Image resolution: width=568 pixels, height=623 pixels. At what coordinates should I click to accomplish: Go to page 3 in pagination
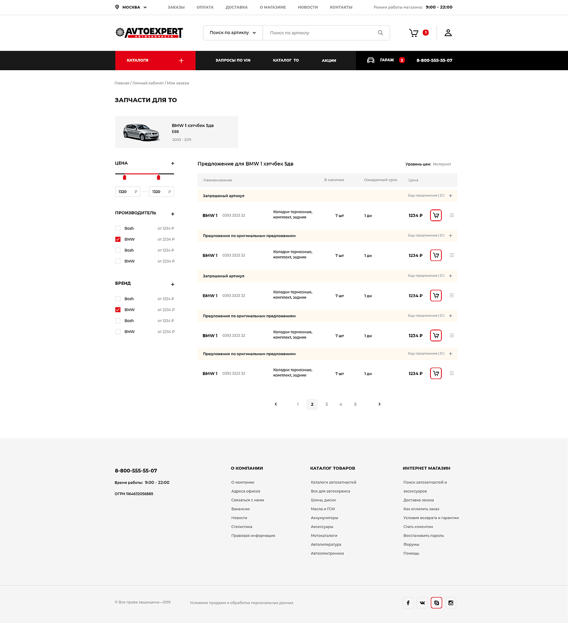(327, 404)
